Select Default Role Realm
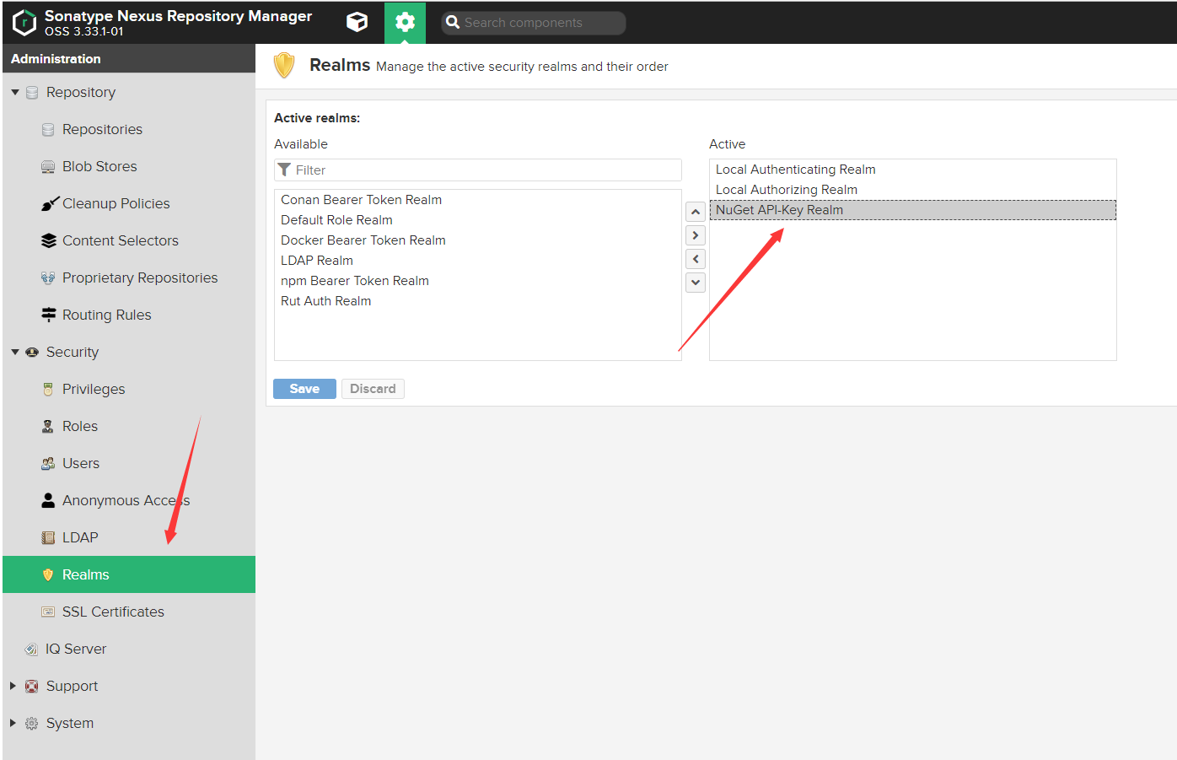1177x760 pixels. pyautogui.click(x=477, y=220)
